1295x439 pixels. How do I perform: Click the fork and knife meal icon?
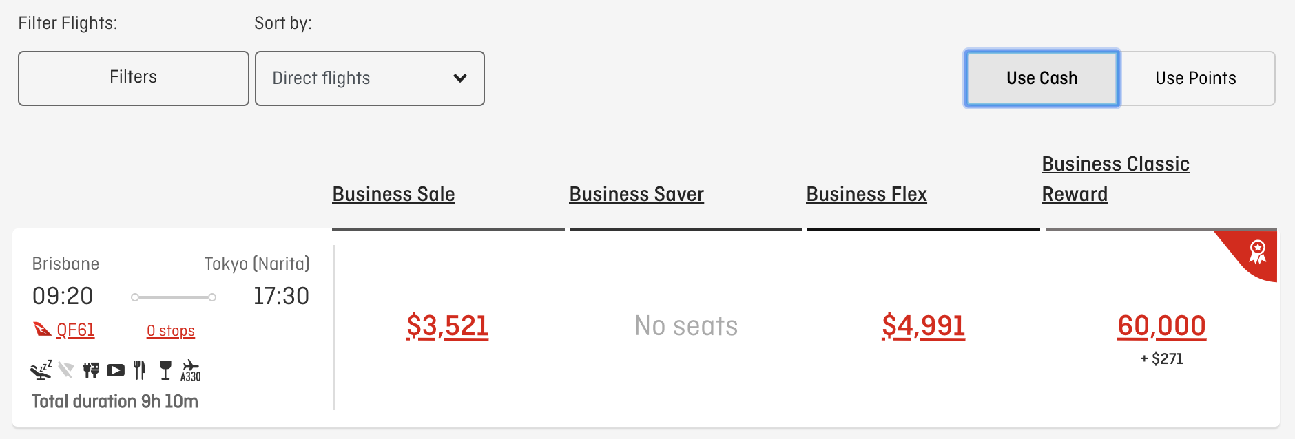(140, 370)
